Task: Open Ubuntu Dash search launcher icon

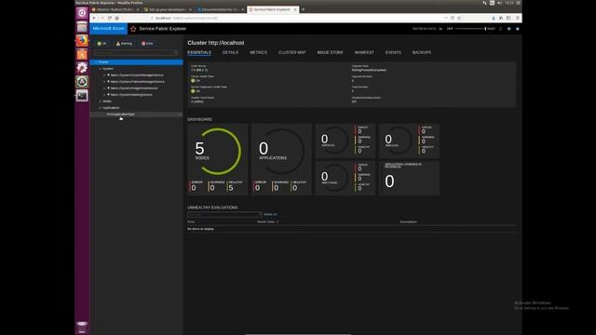Action: point(82,13)
